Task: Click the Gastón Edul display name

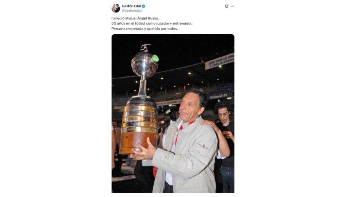Action: pyautogui.click(x=131, y=6)
